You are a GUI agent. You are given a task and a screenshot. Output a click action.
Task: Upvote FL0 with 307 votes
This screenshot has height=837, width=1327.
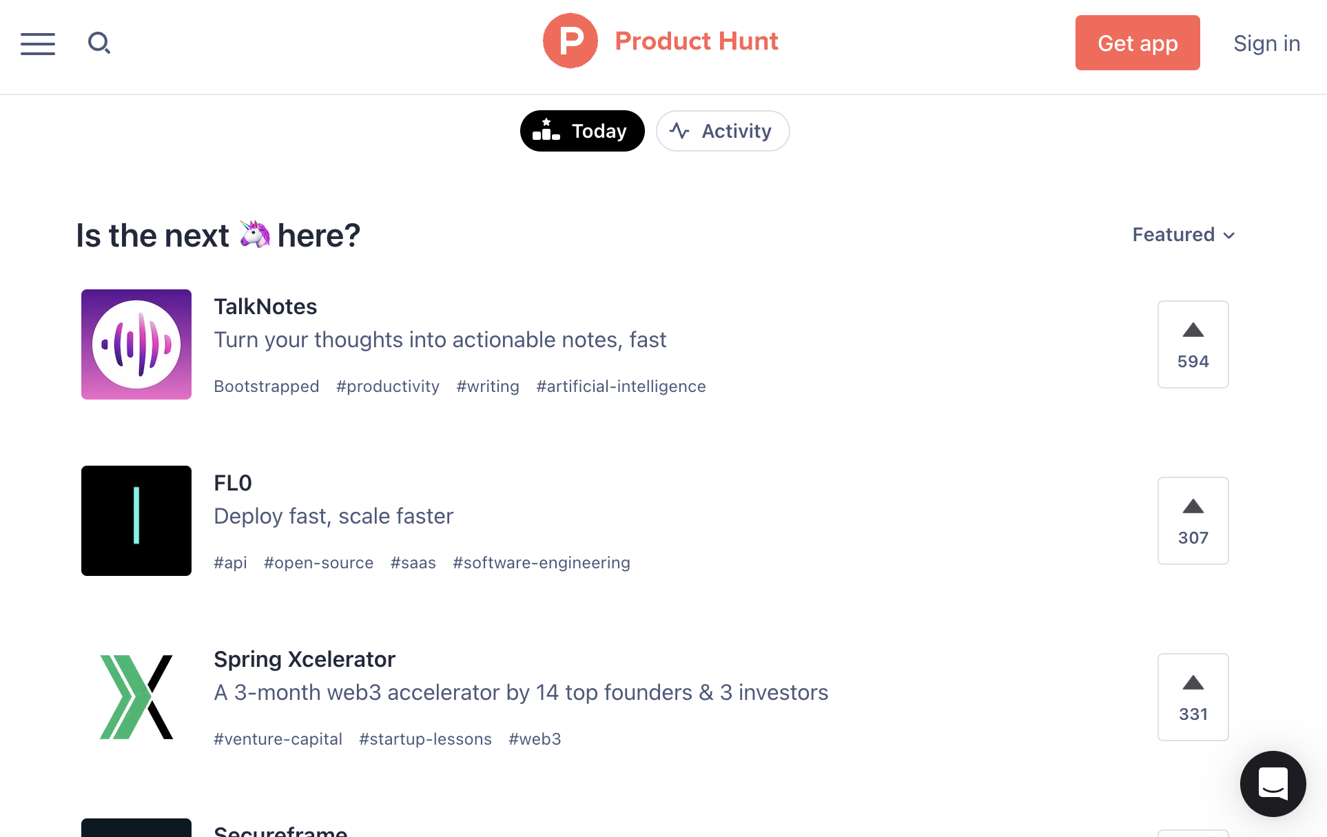coord(1193,521)
